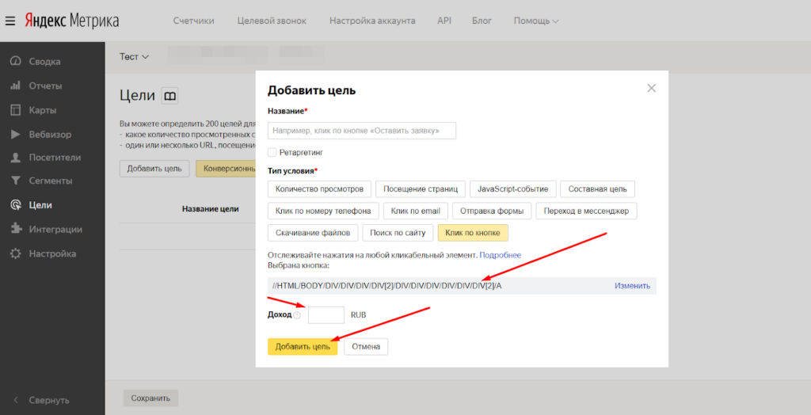The height and width of the screenshot is (415, 811).
Task: Click the Изменить link for selected button
Action: click(632, 286)
